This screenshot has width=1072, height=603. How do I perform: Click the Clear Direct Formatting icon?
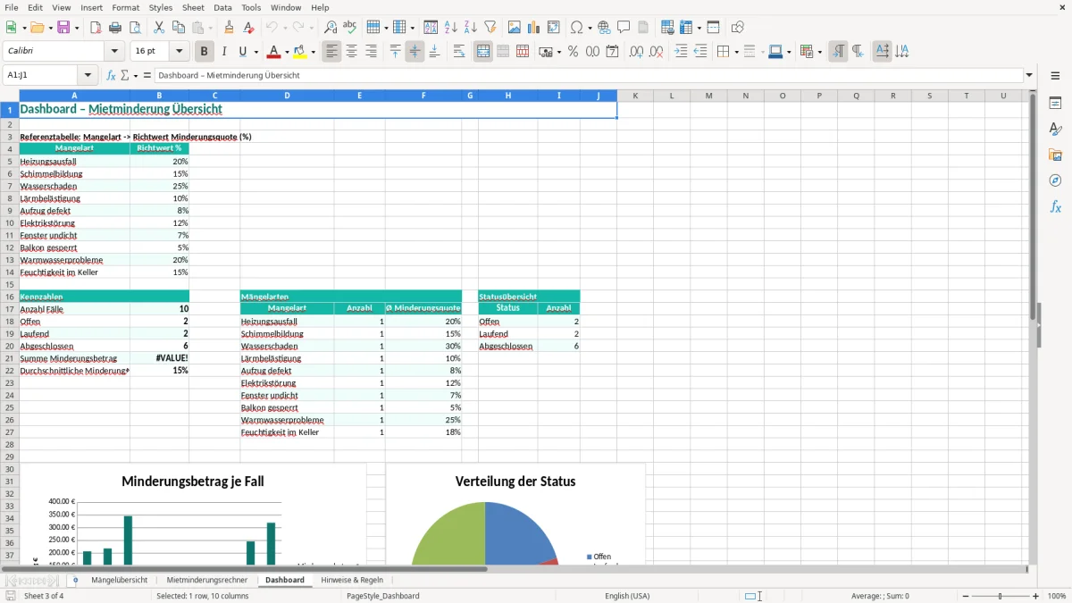[249, 28]
